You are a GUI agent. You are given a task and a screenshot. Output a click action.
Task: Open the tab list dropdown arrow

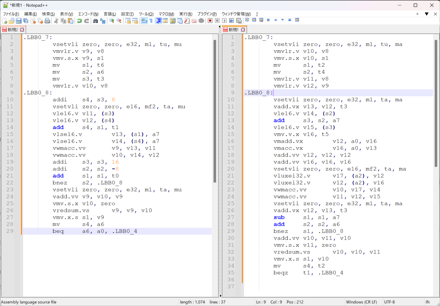(426, 14)
